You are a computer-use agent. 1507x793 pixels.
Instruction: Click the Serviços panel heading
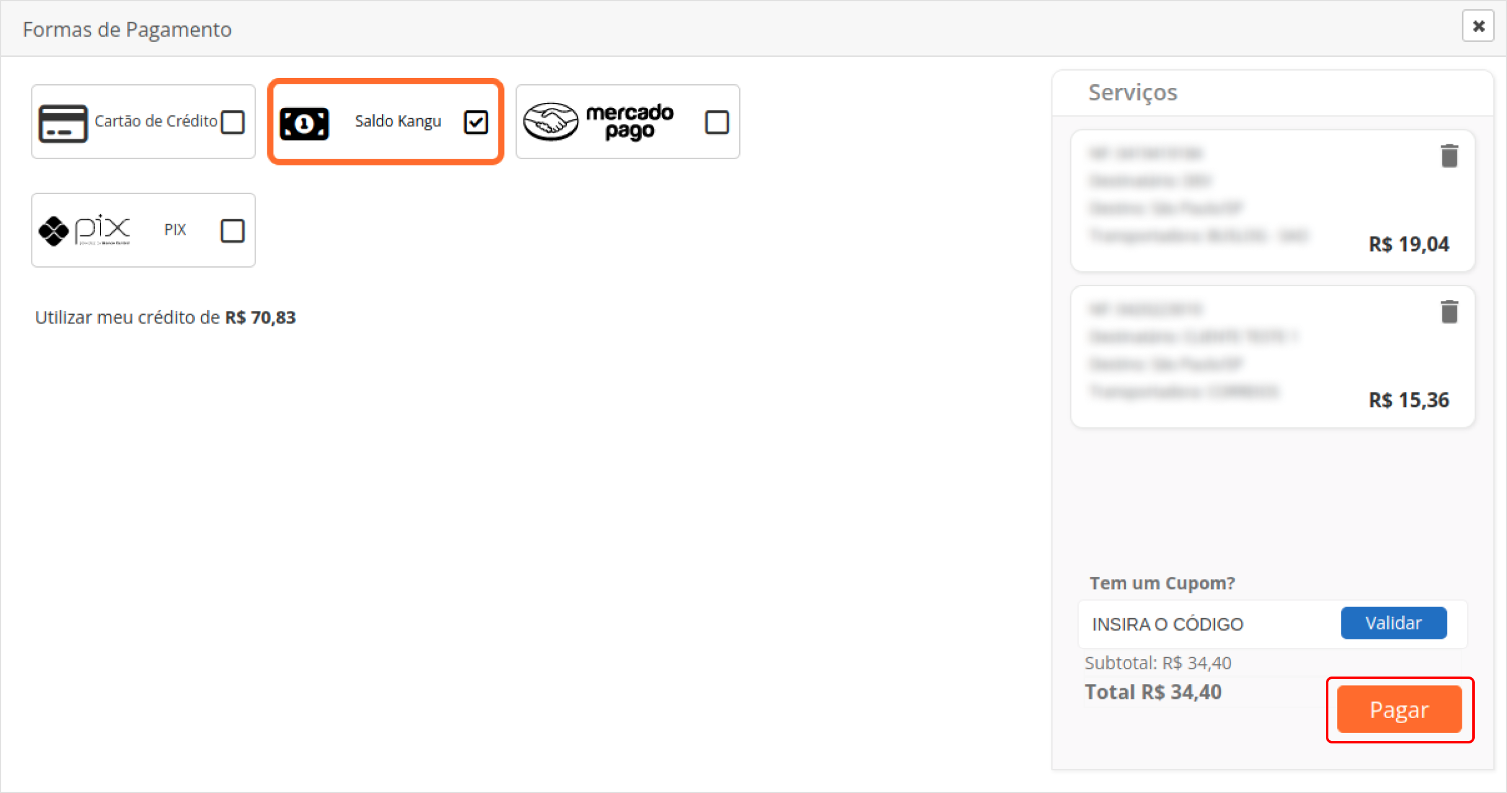(1133, 92)
